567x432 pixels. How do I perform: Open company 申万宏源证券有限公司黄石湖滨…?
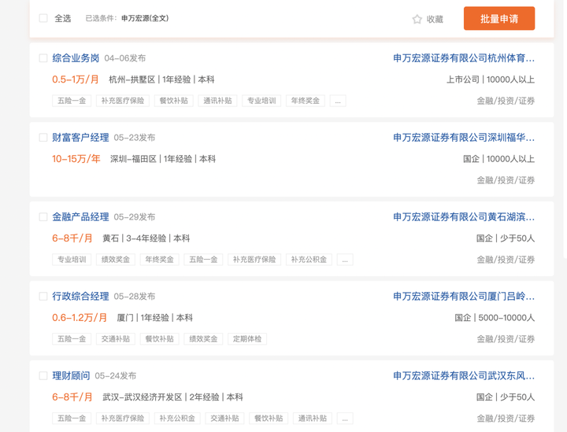tap(464, 217)
